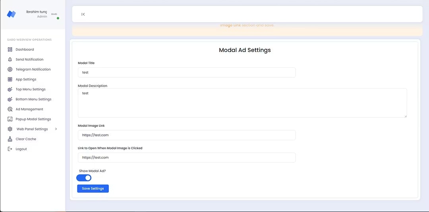Open Web Panel Settings menu item

(33, 129)
